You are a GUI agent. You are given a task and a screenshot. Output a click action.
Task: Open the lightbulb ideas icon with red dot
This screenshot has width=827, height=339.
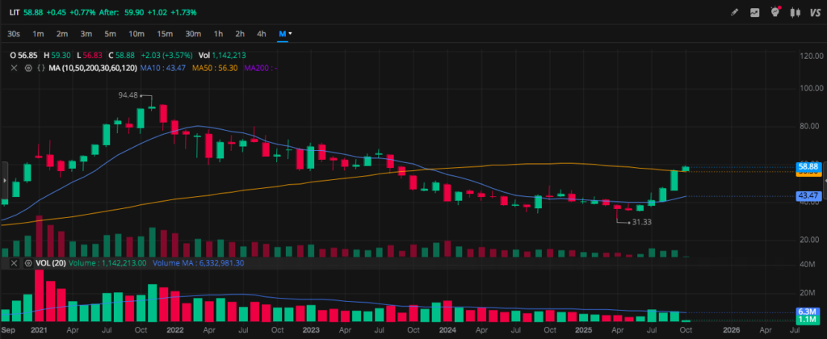[775, 12]
